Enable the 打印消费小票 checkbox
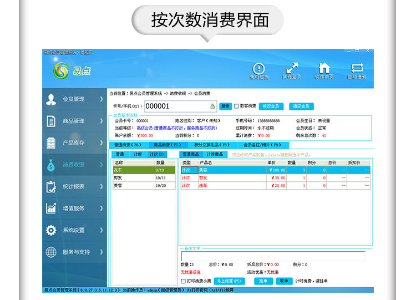Viewport: 416px width, 300px height. coord(183,281)
